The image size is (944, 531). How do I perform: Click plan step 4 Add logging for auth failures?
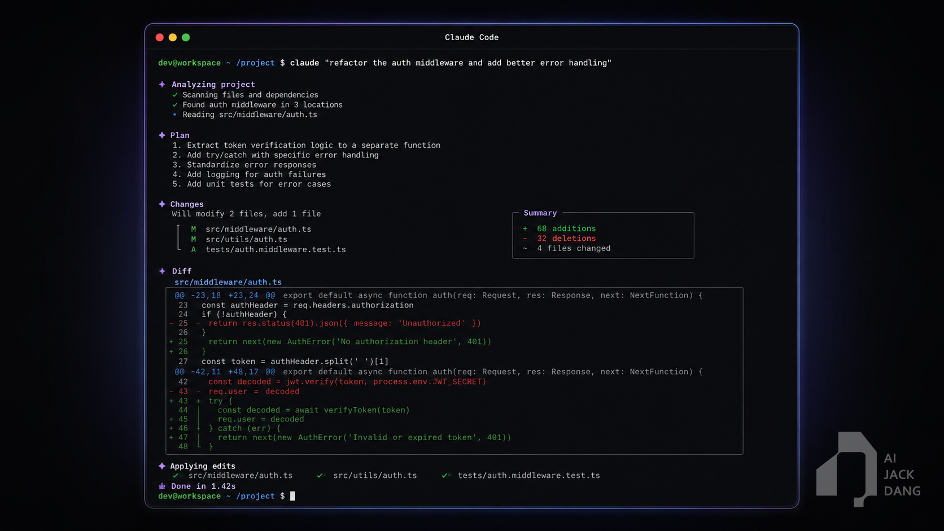coord(249,174)
